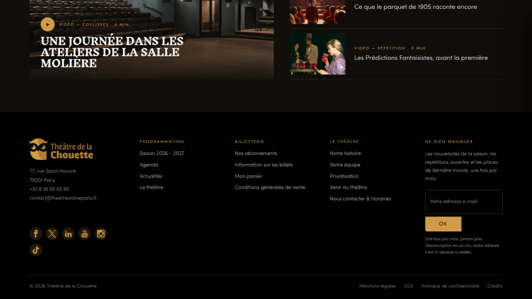Open the theatre's Facebook page icon
Image resolution: width=532 pixels, height=299 pixels.
[x=35, y=234]
